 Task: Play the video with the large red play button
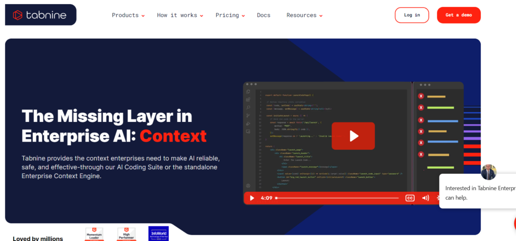click(353, 136)
